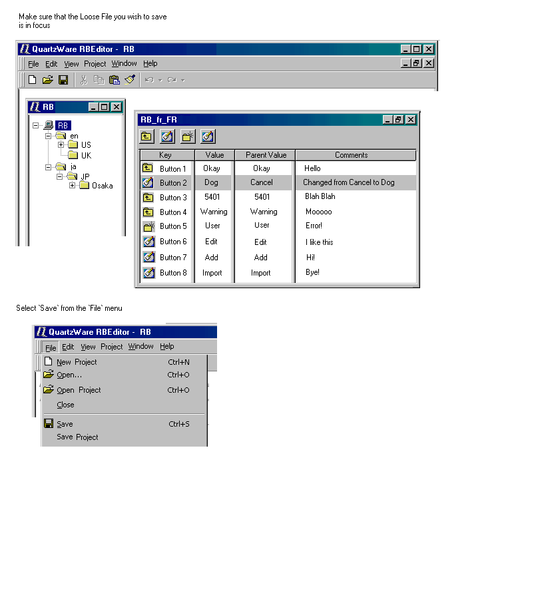Open Edit menu in top RBEditor window

51,64
